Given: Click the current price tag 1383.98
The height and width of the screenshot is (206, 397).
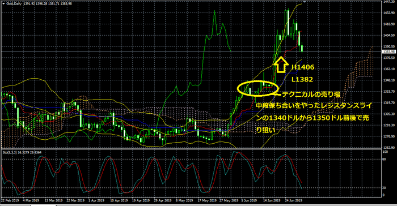Looking at the screenshot, I should [x=389, y=51].
